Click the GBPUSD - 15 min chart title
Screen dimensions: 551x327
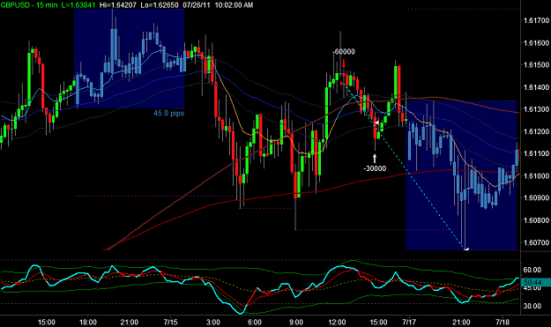pyautogui.click(x=29, y=5)
